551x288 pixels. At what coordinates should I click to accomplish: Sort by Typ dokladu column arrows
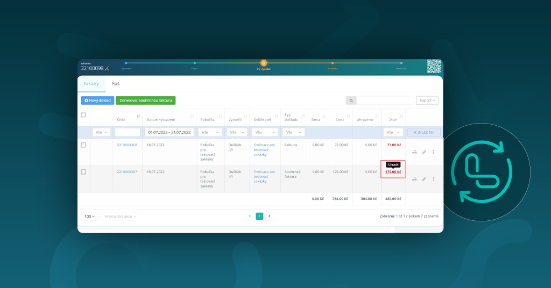click(x=303, y=117)
